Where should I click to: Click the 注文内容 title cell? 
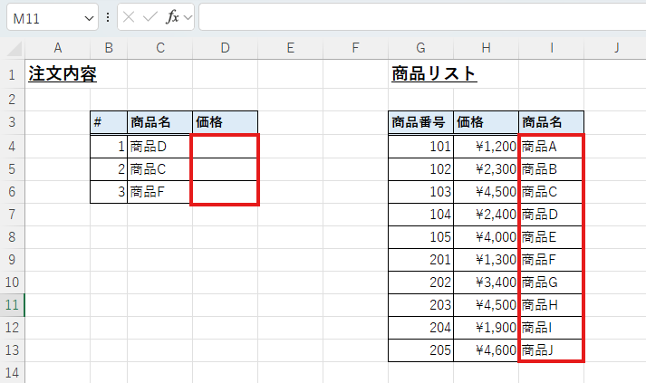(x=62, y=75)
